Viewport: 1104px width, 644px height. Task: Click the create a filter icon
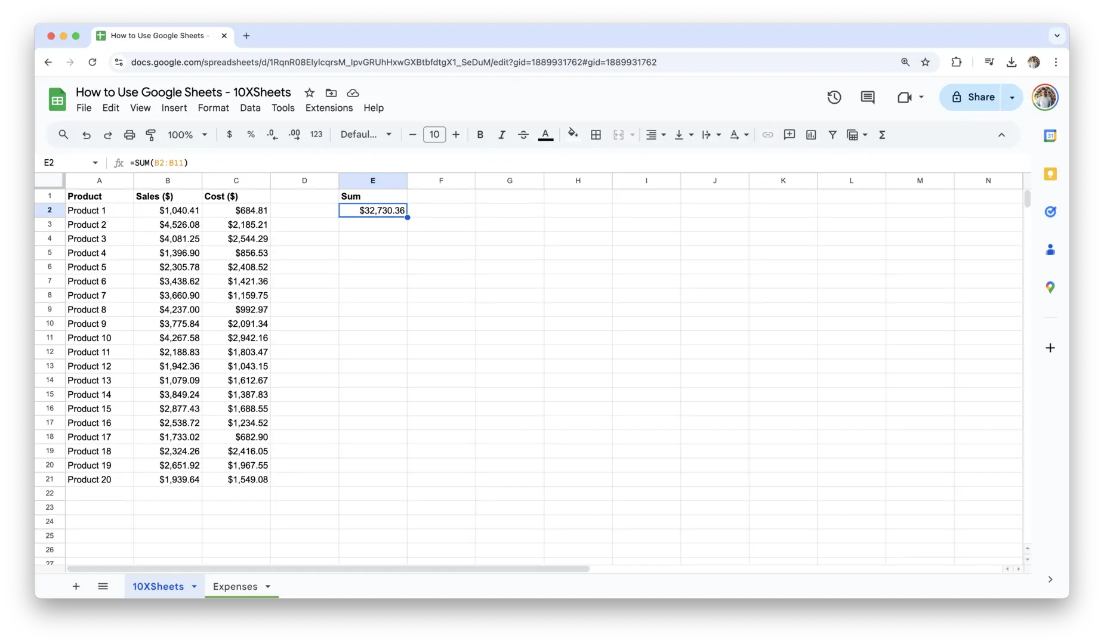pyautogui.click(x=832, y=135)
